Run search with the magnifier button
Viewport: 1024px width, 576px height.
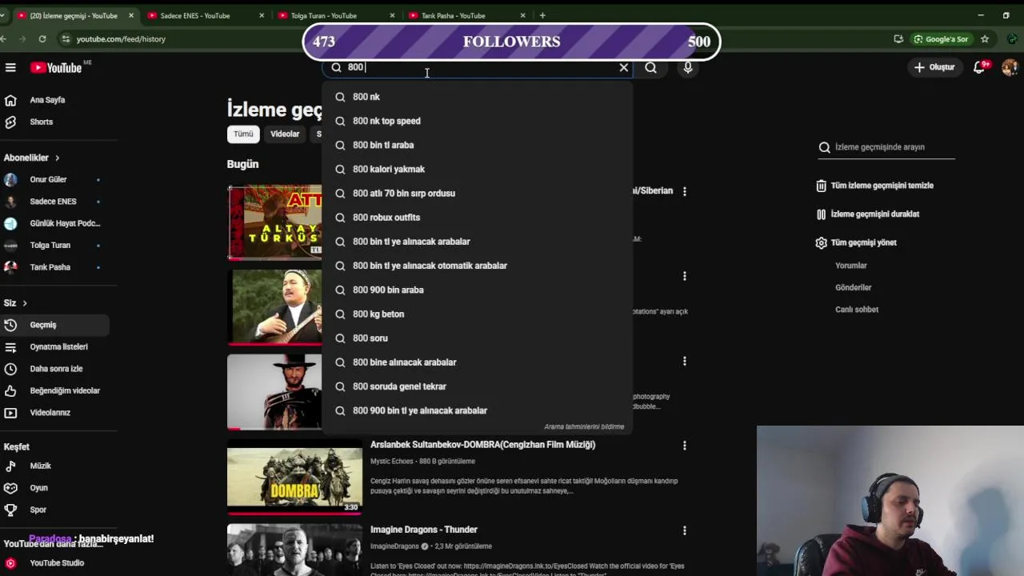(x=651, y=68)
